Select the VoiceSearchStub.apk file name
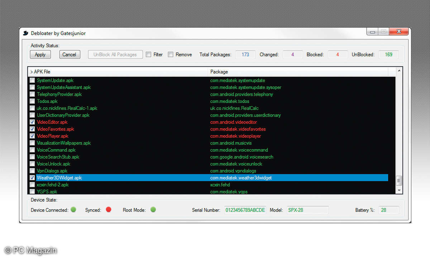Image resolution: width=430 pixels, height=258 pixels. coord(58,157)
